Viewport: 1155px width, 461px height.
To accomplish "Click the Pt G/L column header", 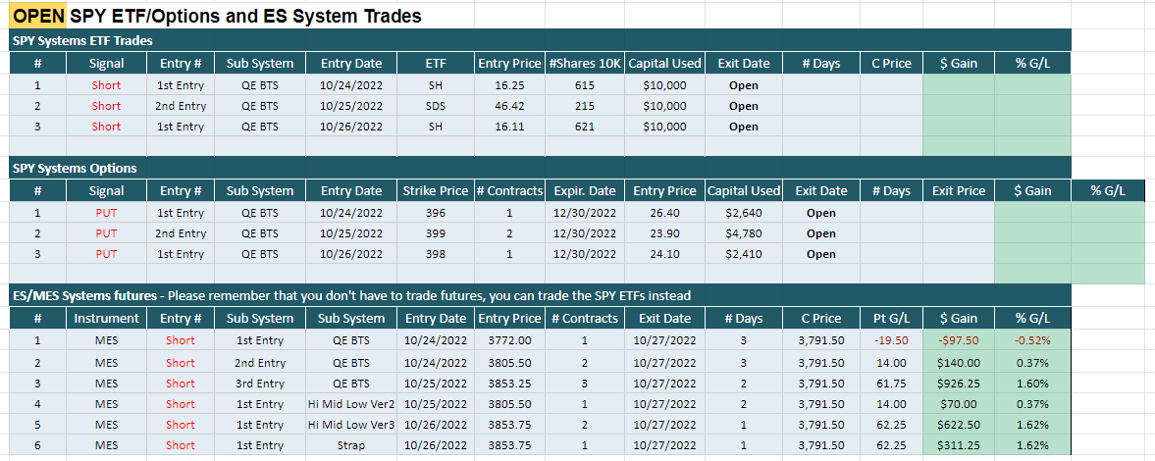I will 891,319.
